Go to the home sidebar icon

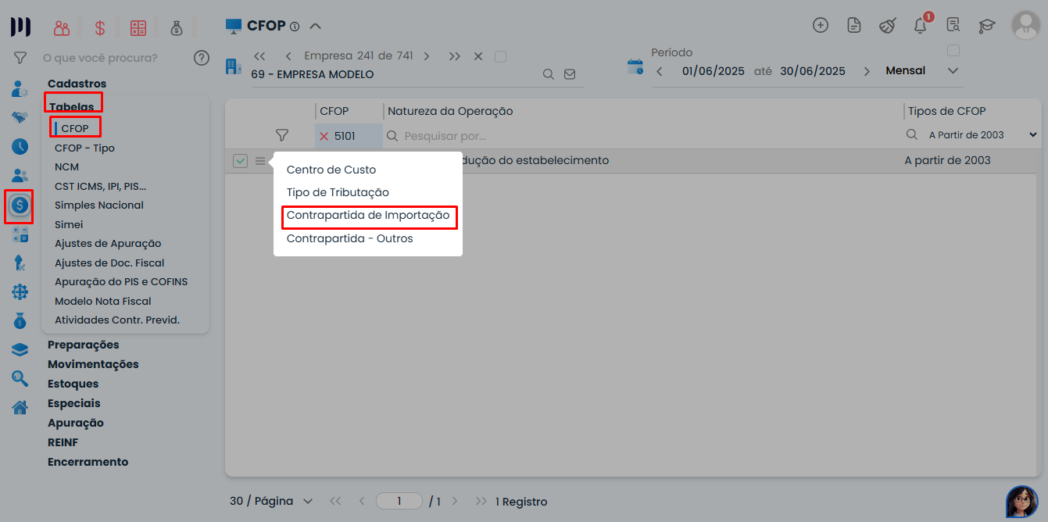point(20,407)
